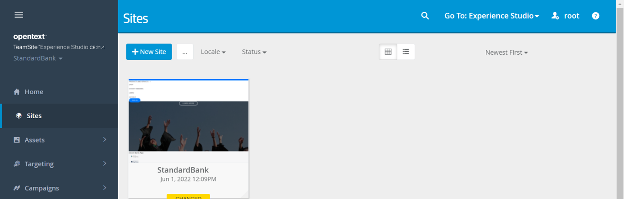Viewport: 624px width, 199px height.
Task: Click the more options ellipsis button
Action: (185, 52)
